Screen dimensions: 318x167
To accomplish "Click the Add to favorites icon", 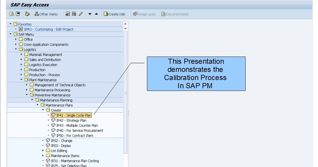I will coord(68,14).
